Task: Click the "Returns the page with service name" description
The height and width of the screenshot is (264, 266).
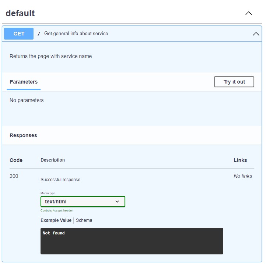Action: click(x=51, y=57)
